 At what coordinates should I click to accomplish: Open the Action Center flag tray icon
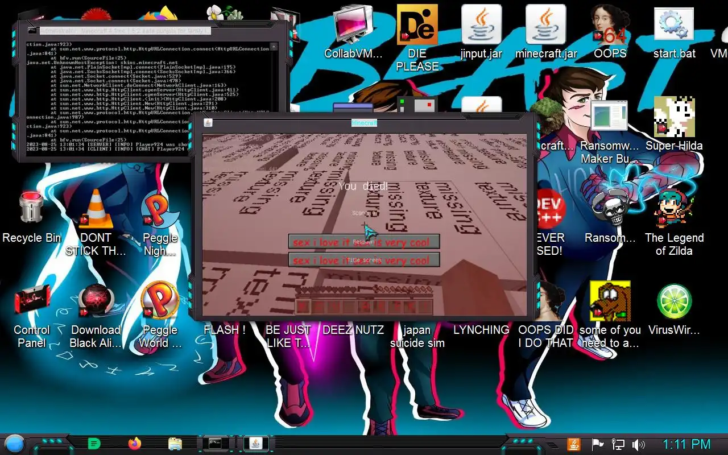[597, 444]
